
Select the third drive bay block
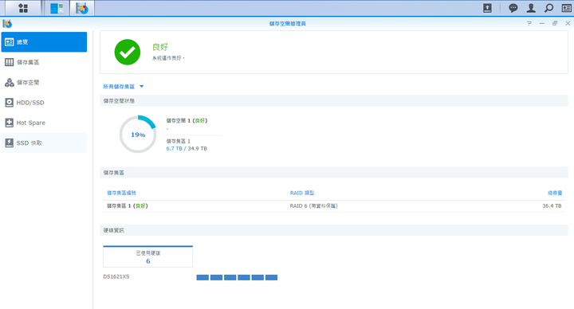click(x=230, y=278)
